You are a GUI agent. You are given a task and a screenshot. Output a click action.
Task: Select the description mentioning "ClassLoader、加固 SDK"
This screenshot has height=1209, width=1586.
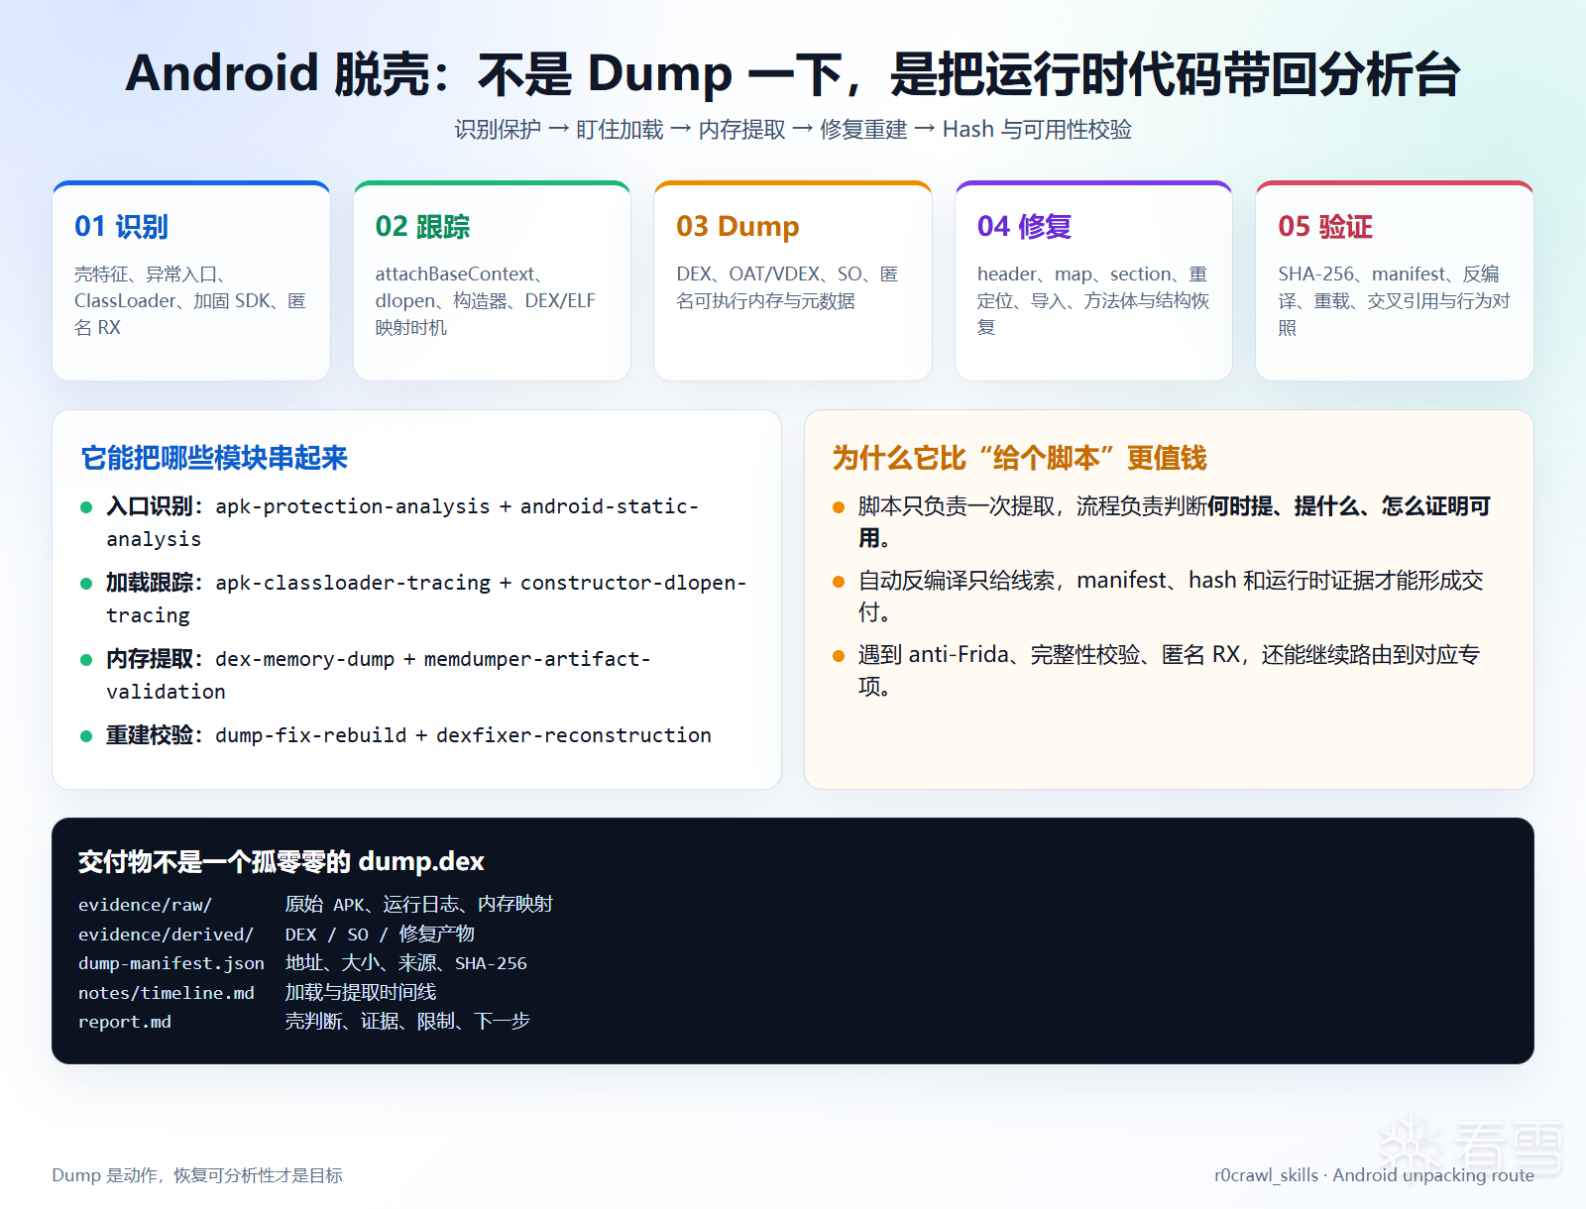click(190, 300)
